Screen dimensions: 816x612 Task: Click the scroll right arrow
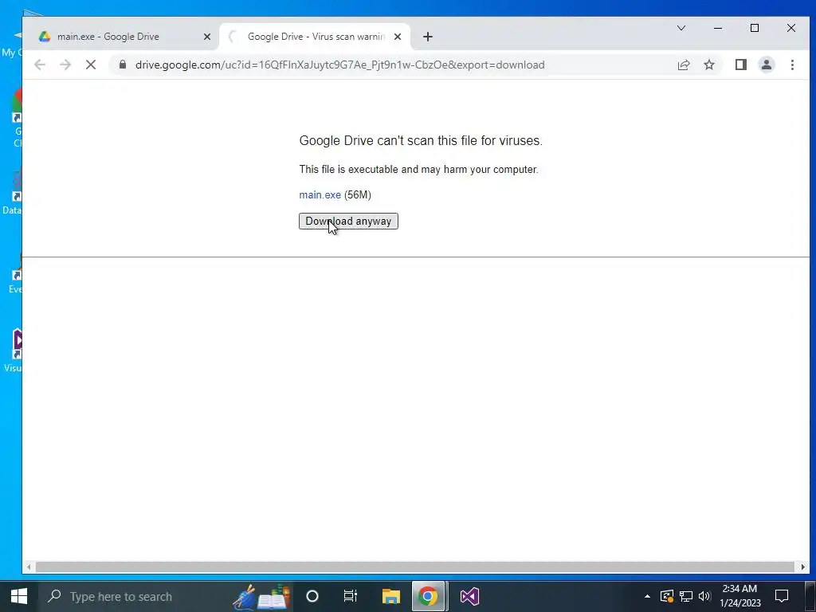[x=803, y=567]
